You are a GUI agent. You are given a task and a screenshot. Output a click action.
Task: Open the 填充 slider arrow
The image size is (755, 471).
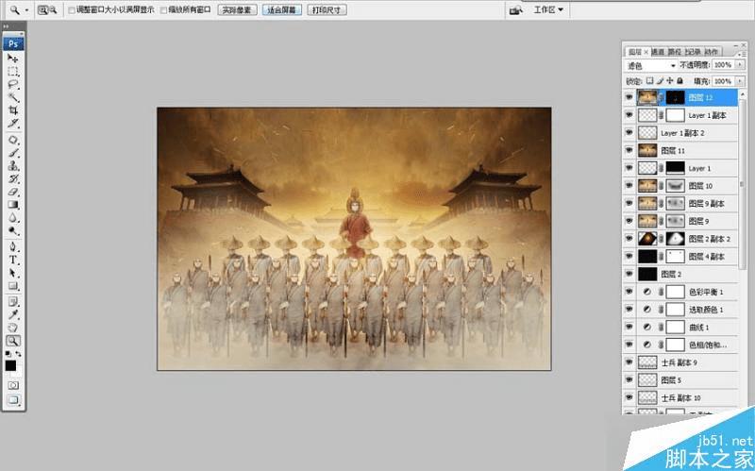(x=740, y=81)
